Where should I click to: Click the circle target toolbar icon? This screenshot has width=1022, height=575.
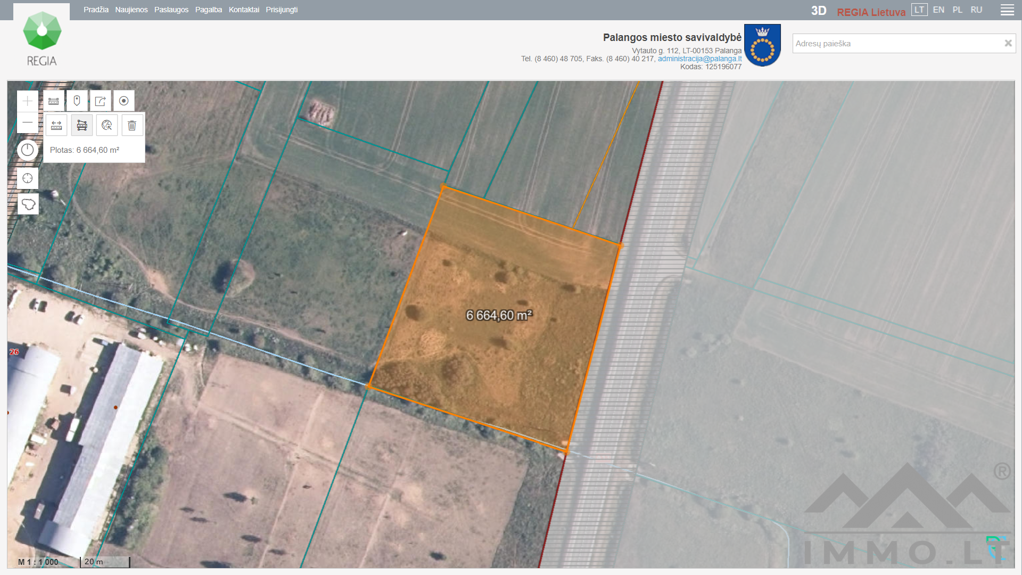[x=123, y=101]
